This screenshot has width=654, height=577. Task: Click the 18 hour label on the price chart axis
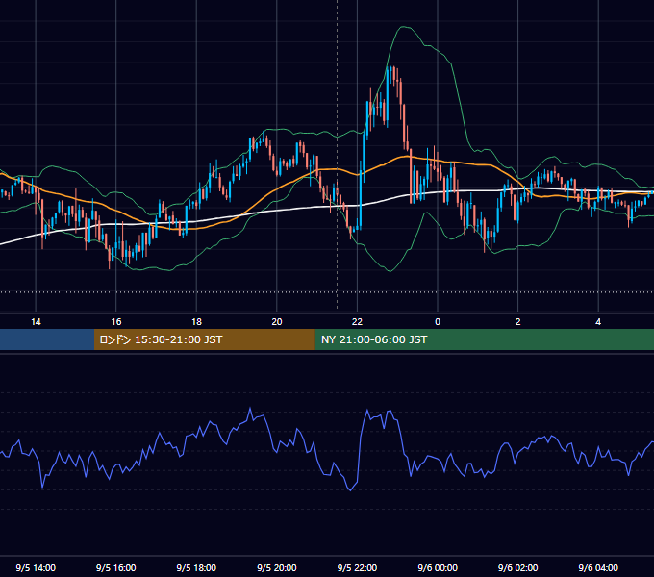(196, 322)
